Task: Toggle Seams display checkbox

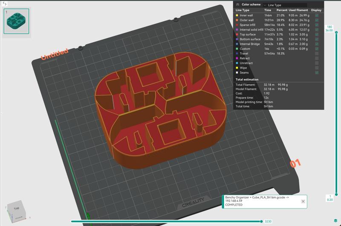Action: click(316, 73)
